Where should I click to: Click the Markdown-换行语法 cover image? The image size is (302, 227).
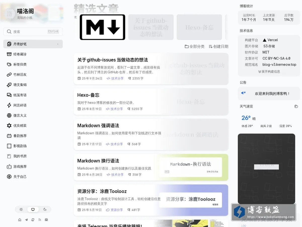[191, 167]
